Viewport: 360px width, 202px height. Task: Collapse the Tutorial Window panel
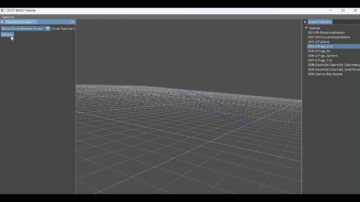2,22
